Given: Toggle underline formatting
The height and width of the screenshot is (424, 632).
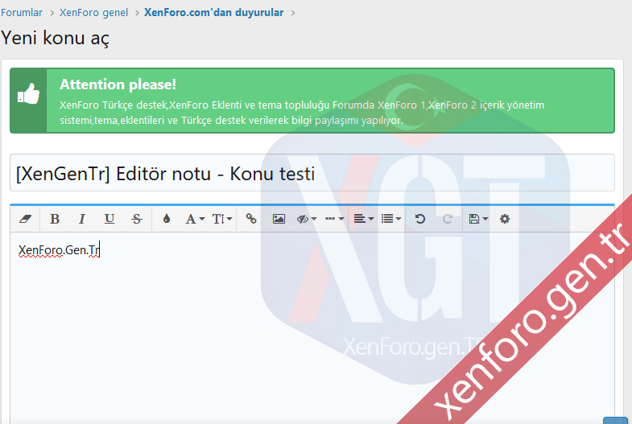Looking at the screenshot, I should [109, 219].
